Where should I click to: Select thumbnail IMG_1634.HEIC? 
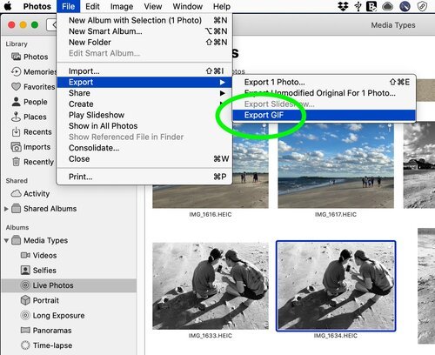(x=336, y=286)
